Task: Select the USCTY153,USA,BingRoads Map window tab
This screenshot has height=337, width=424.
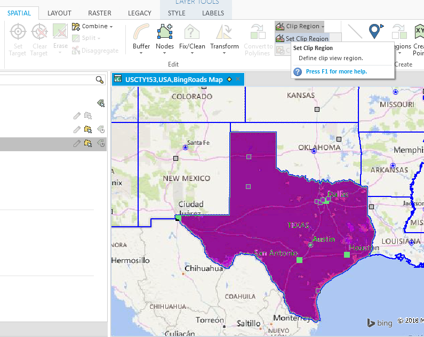Action: pyautogui.click(x=173, y=79)
